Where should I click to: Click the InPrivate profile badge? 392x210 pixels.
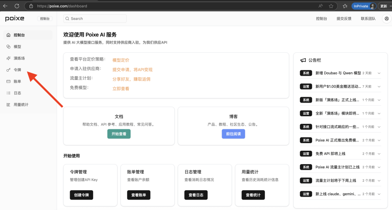click(364, 6)
